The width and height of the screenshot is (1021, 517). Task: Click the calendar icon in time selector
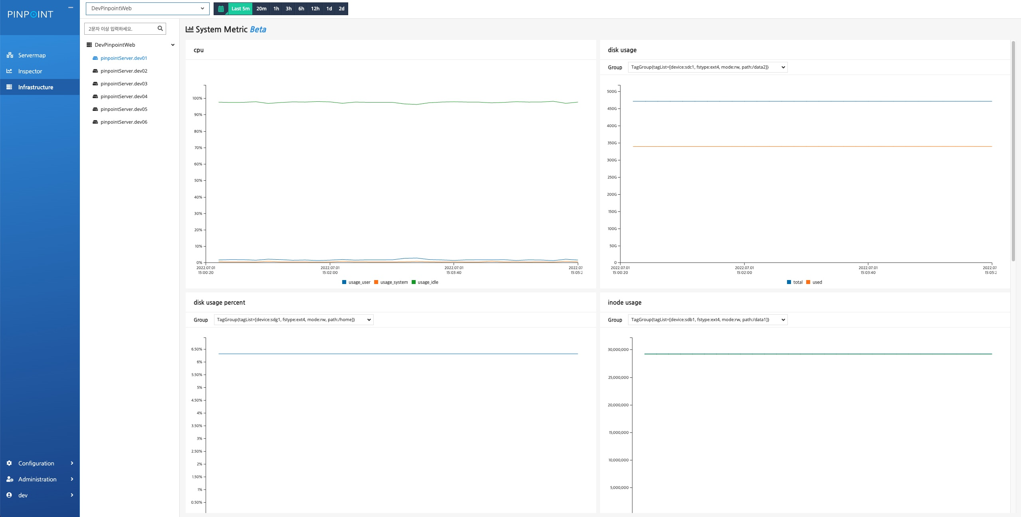click(x=221, y=9)
